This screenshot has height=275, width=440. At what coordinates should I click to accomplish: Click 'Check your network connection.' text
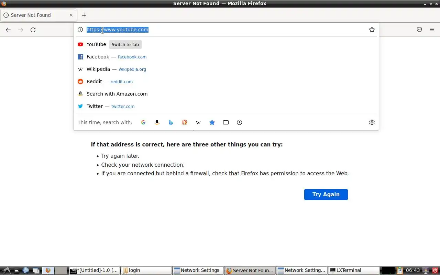coord(143,165)
